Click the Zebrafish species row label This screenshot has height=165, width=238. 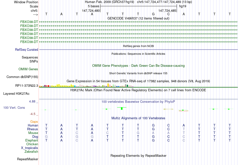pos(31,152)
